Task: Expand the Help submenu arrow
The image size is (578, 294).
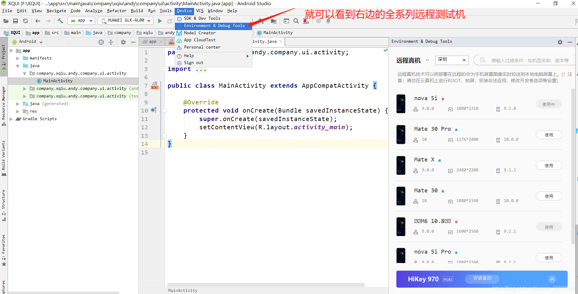Action: pyautogui.click(x=248, y=56)
